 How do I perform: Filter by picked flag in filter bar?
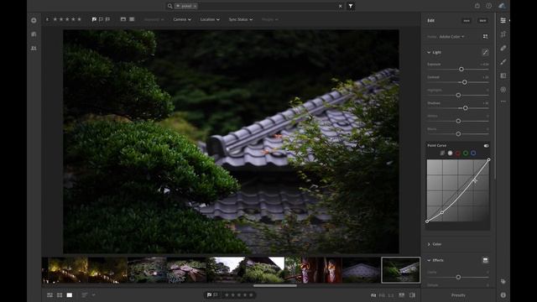point(94,19)
